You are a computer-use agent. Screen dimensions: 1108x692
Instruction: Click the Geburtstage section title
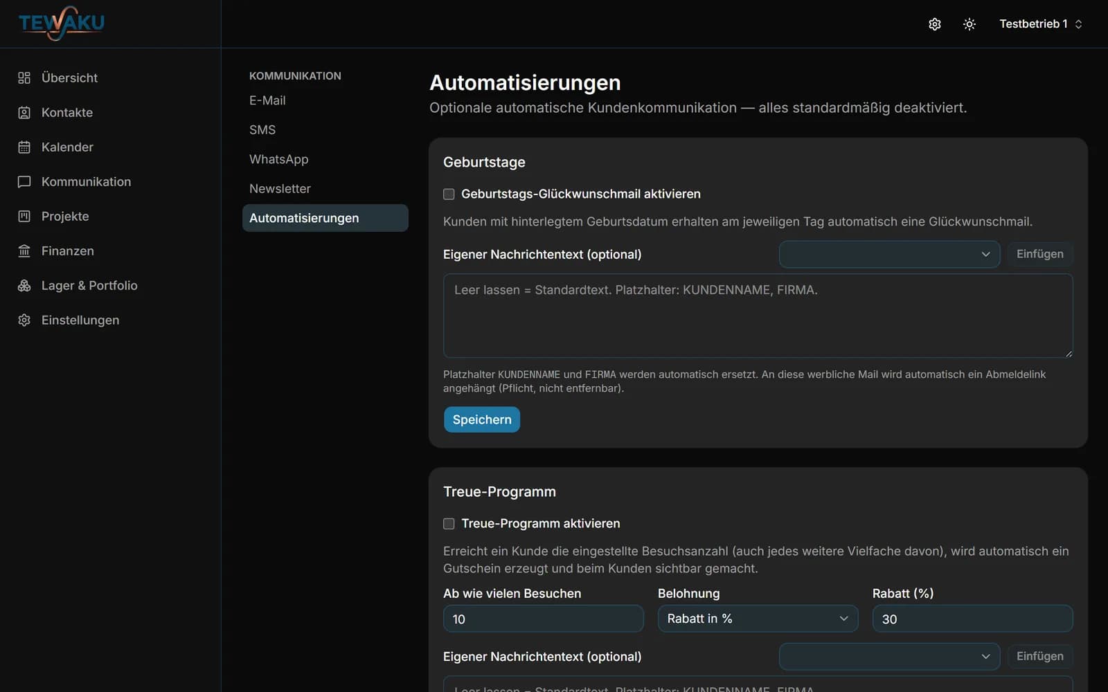point(484,162)
